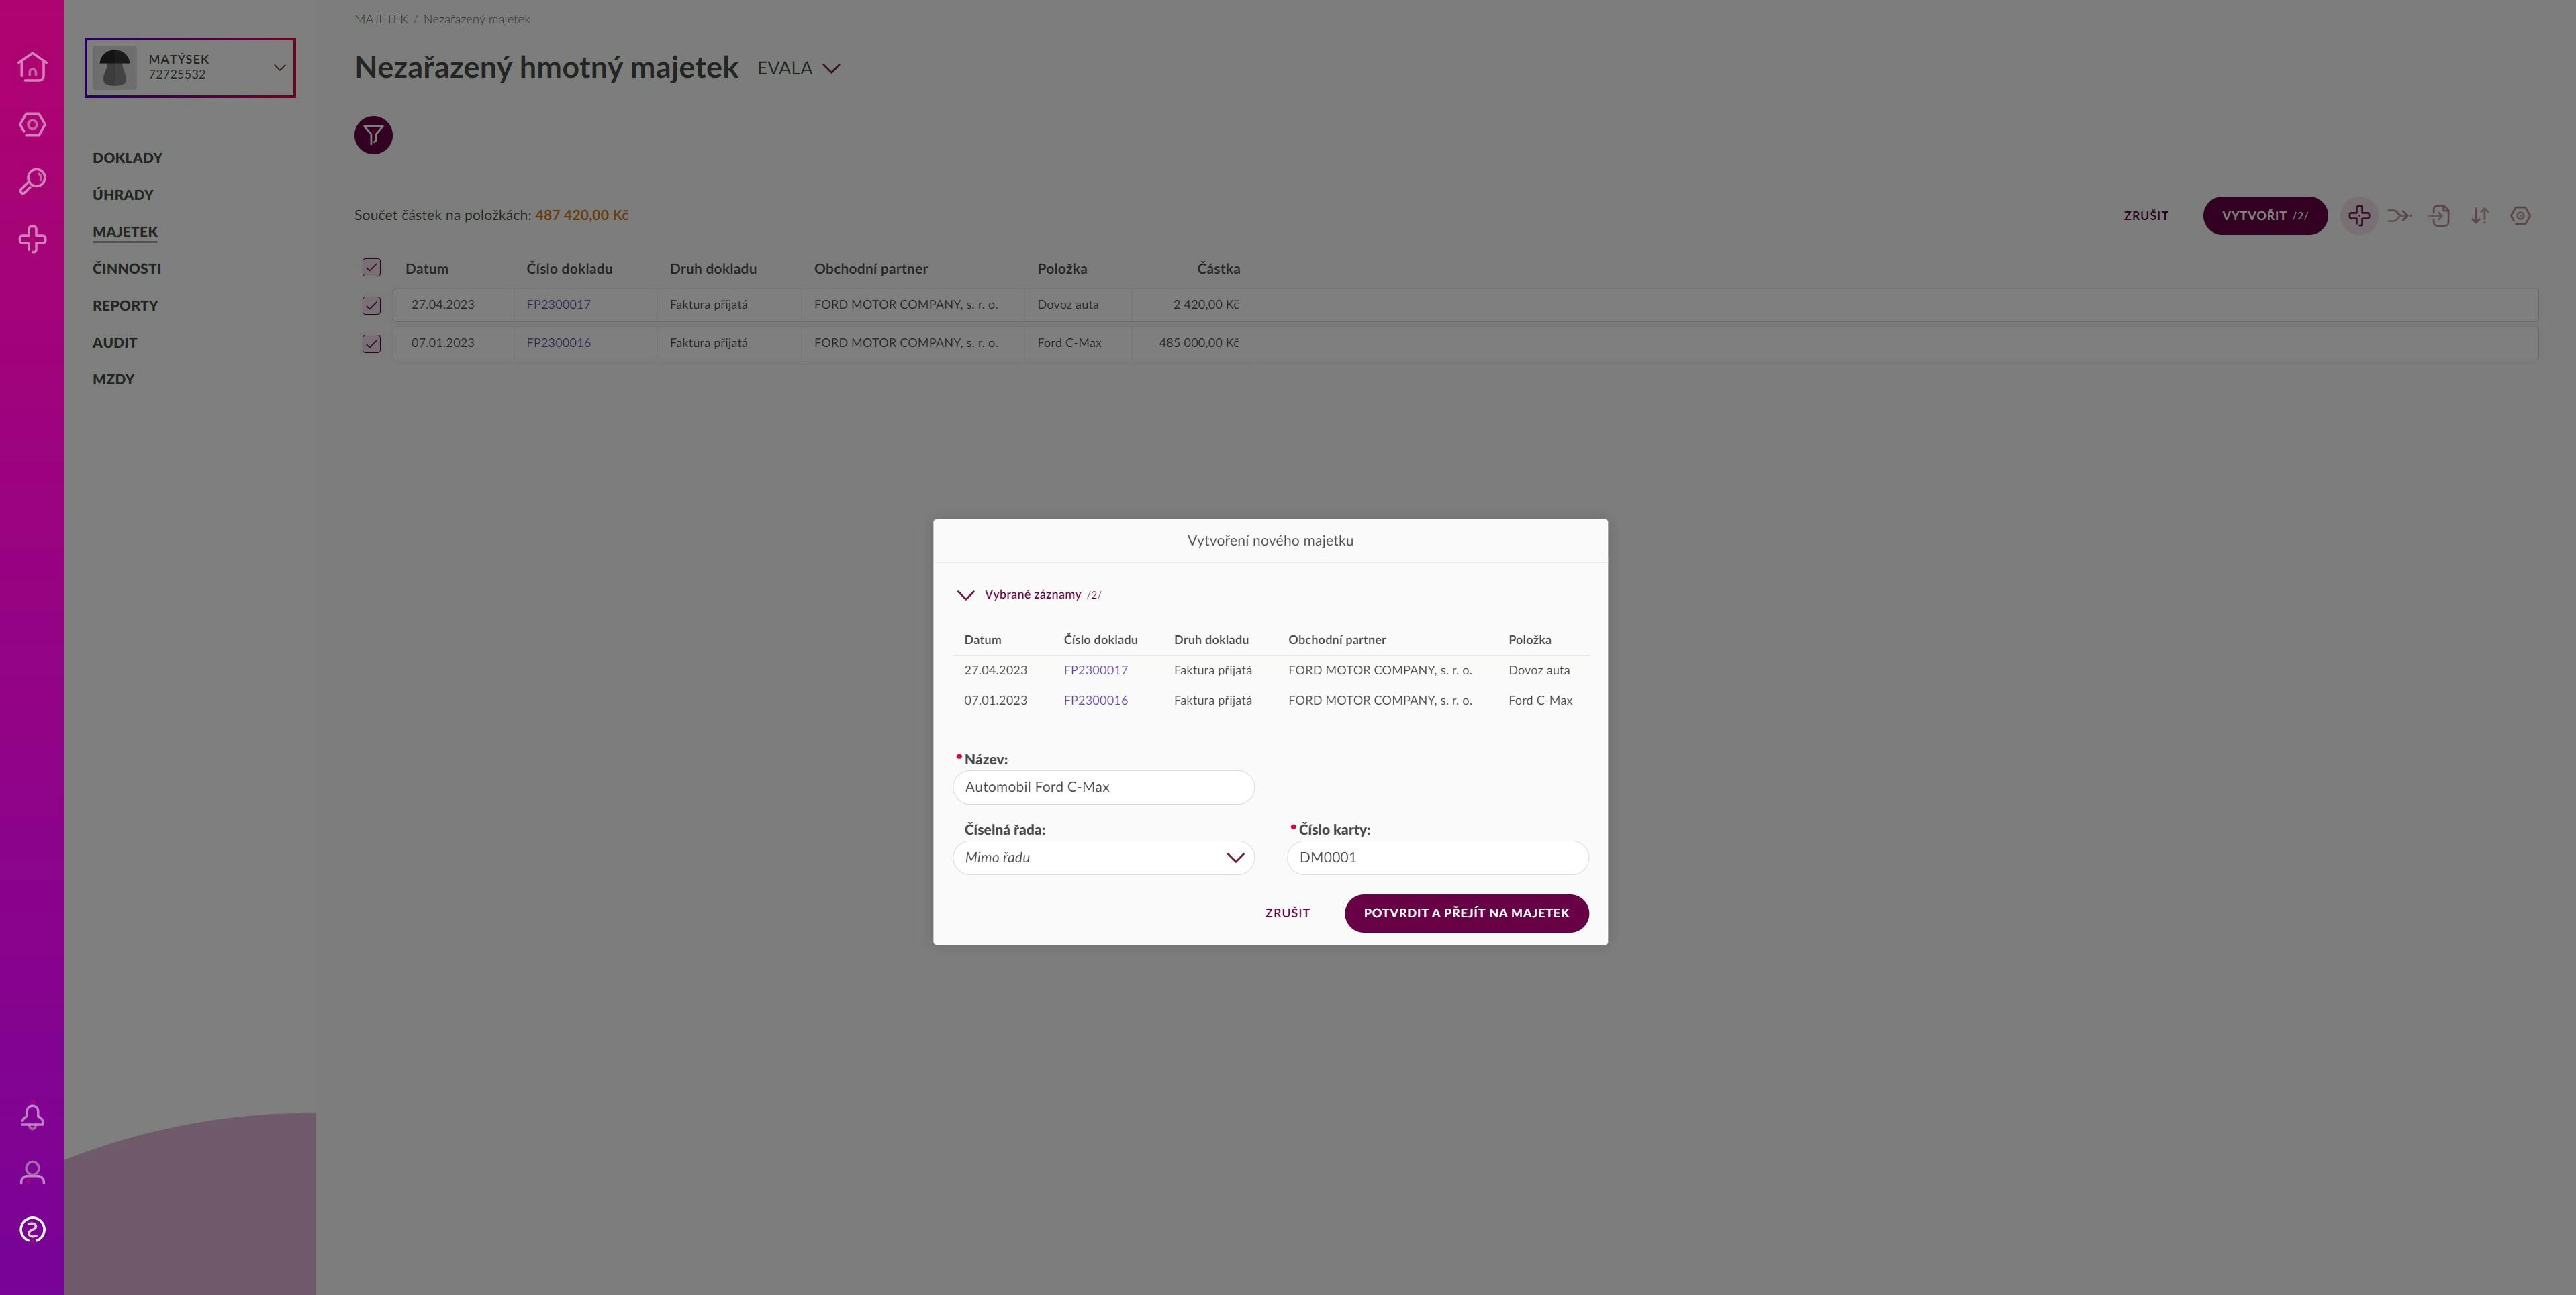
Task: Open the MAJETEK menu
Action: [125, 231]
